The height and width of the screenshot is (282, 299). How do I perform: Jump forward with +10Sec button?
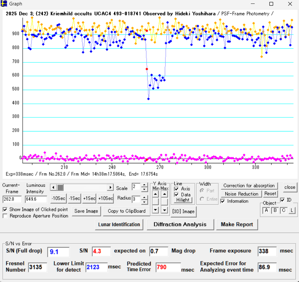106,198
